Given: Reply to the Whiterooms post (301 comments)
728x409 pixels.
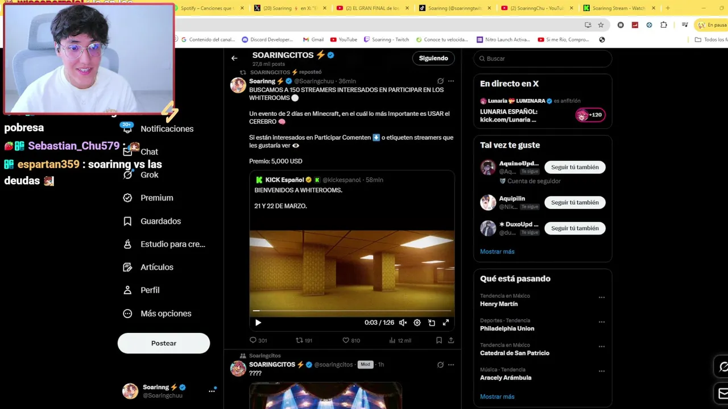Looking at the screenshot, I should click(x=258, y=340).
